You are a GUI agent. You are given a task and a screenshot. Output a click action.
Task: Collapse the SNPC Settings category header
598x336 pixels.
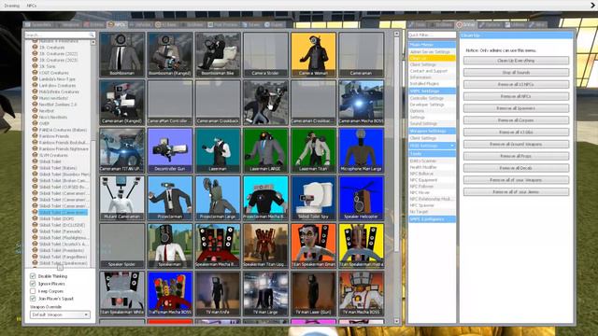click(x=432, y=91)
